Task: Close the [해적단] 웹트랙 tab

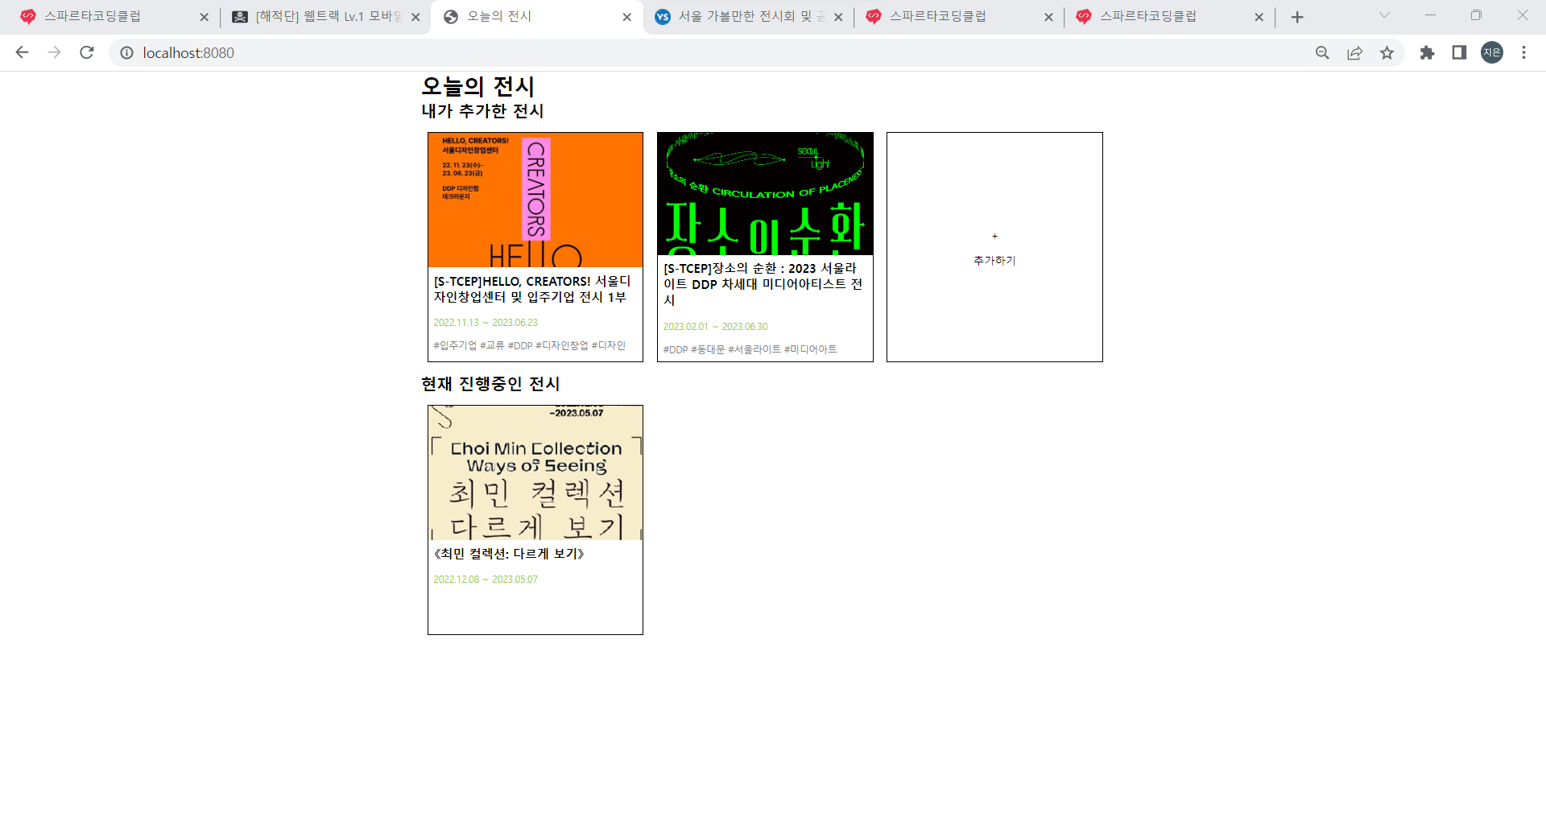Action: pos(415,17)
